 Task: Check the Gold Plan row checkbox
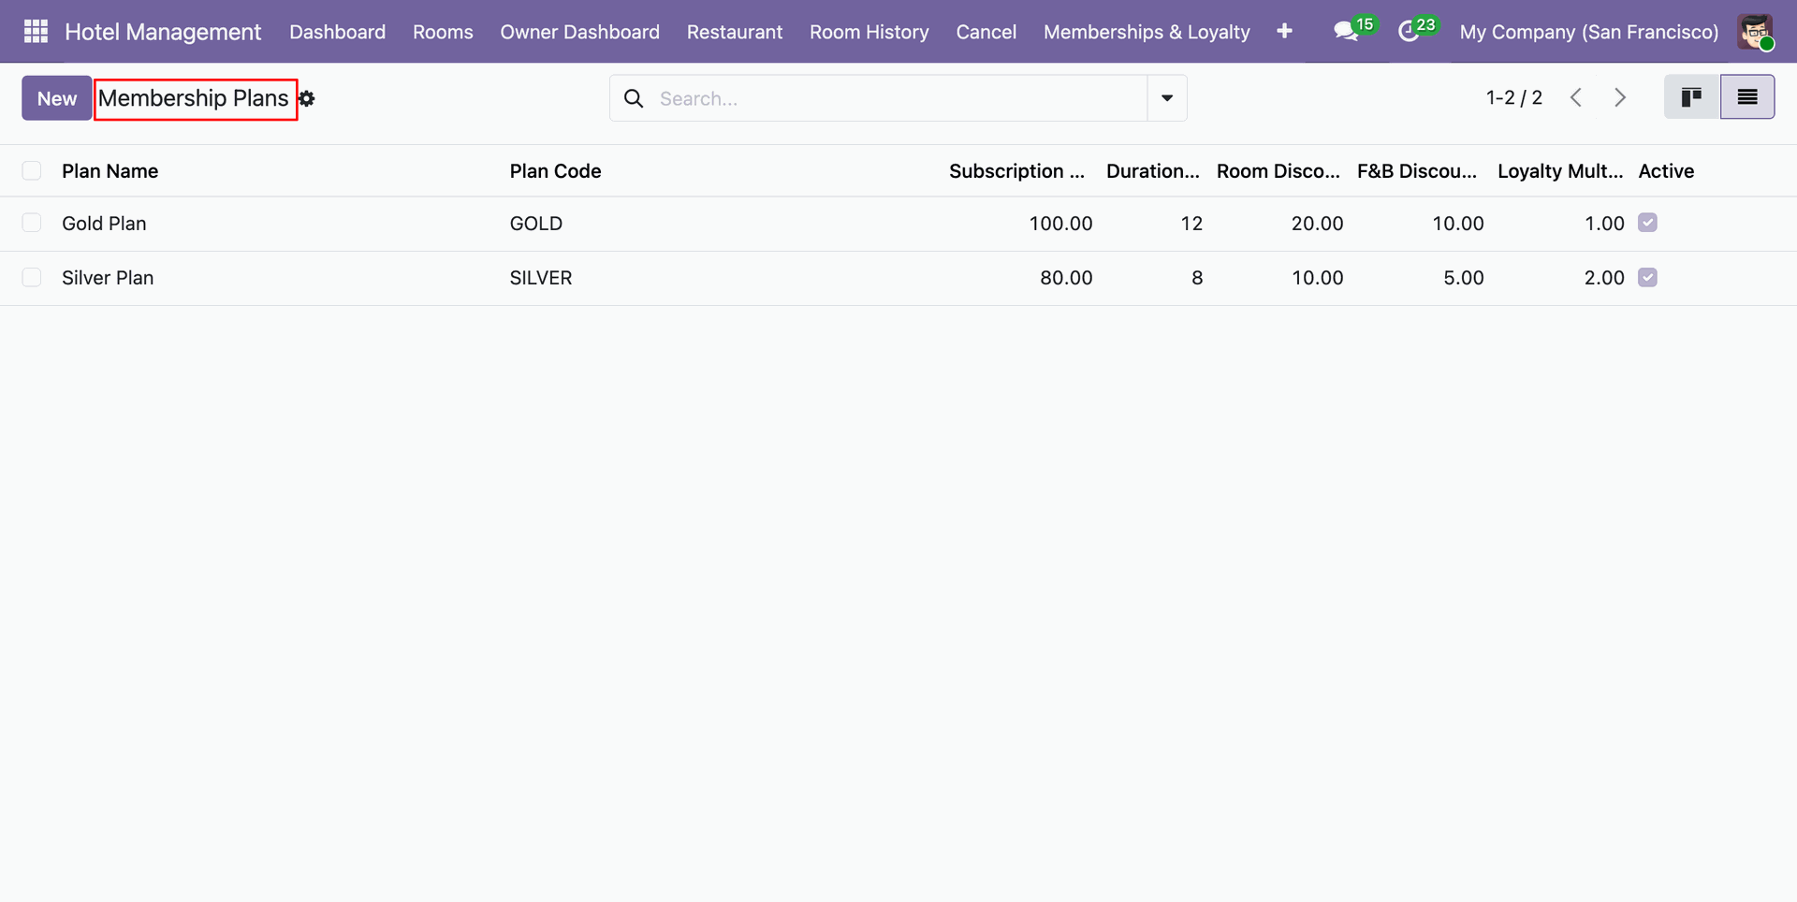32,223
